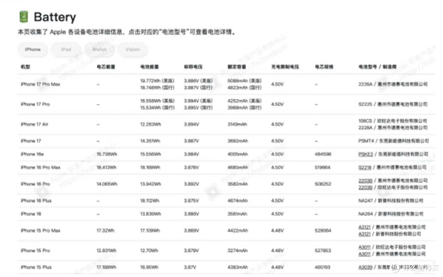
Task: Click the 电芯规格 column header
Action: click(324, 67)
